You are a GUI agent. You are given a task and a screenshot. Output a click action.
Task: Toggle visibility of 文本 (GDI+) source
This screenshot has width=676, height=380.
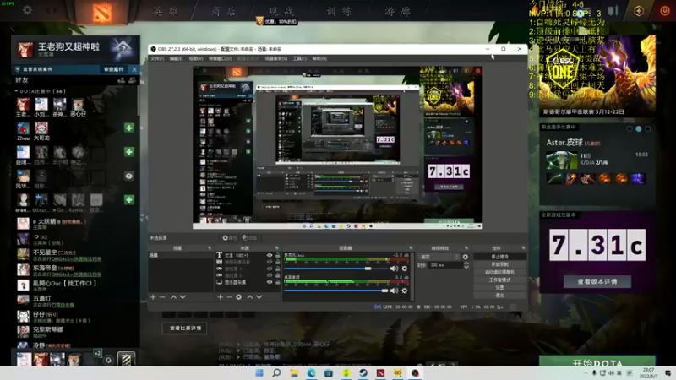270,256
